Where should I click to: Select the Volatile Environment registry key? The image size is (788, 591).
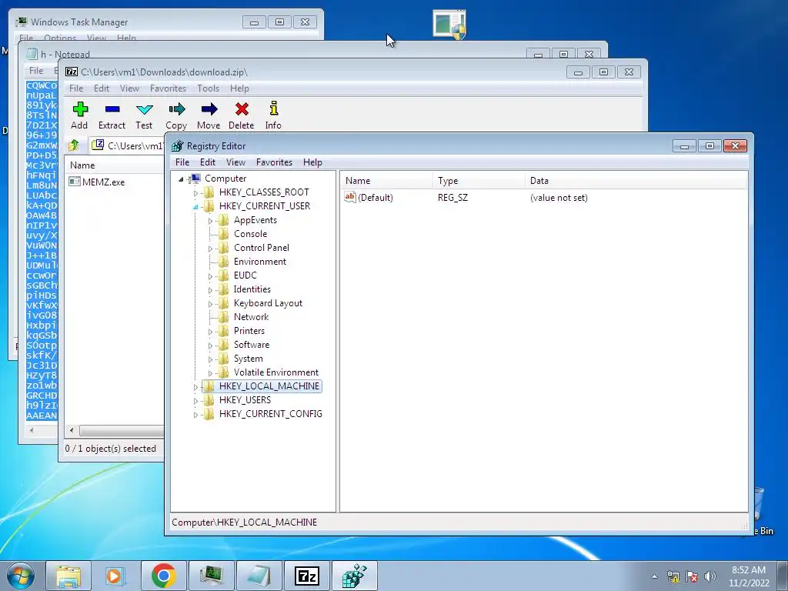coord(276,372)
